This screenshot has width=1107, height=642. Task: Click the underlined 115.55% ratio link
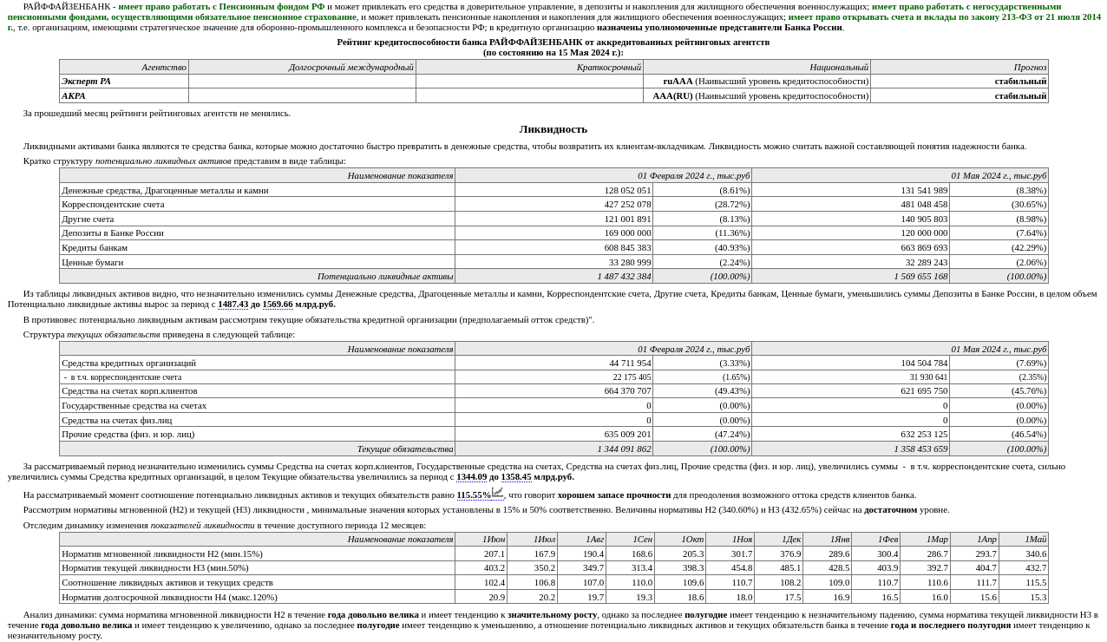(474, 495)
